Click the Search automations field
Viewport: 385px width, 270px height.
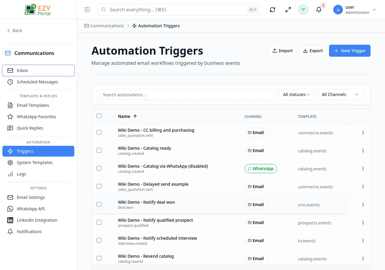pyautogui.click(x=187, y=94)
